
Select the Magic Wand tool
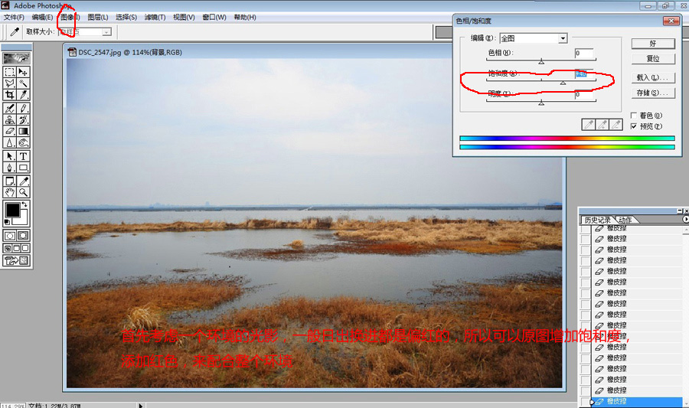[x=23, y=83]
